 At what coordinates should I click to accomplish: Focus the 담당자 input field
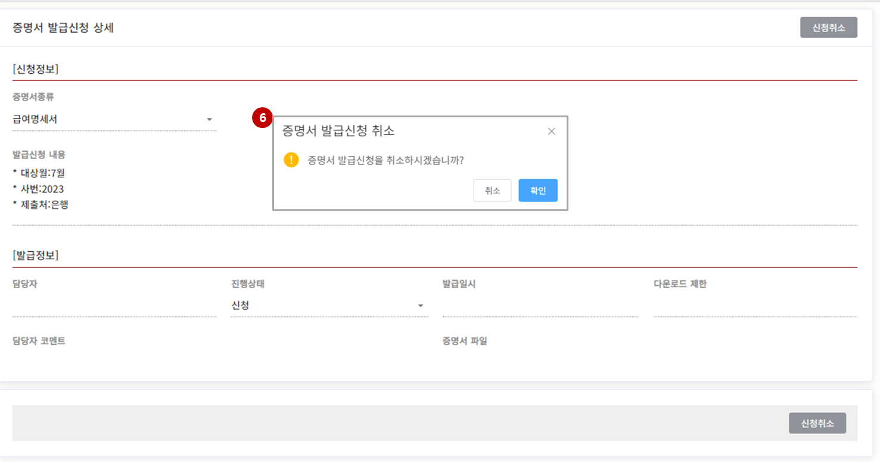coord(114,306)
